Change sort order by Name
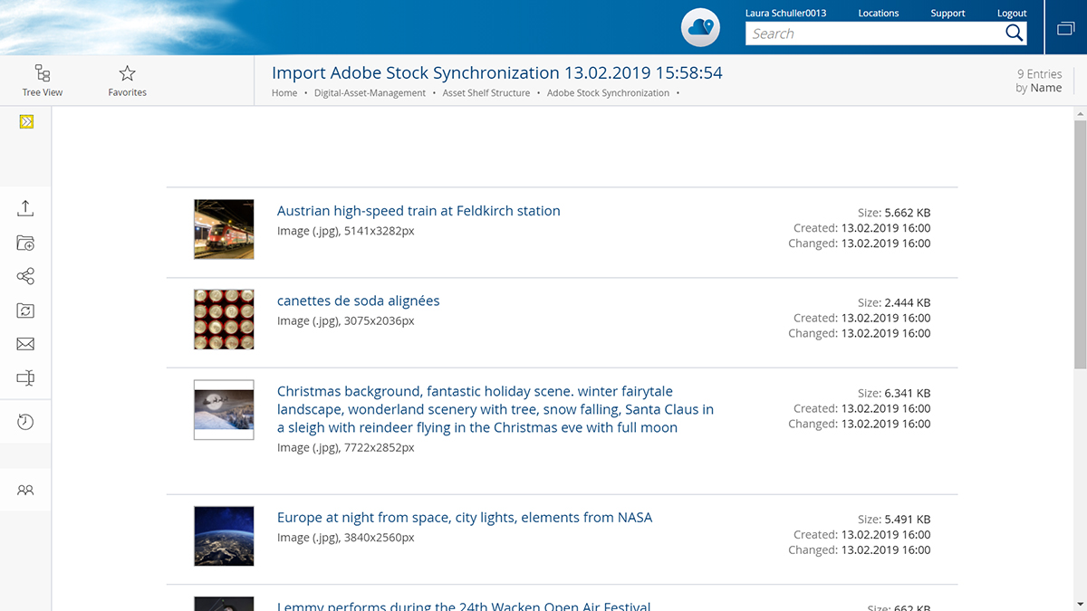The height and width of the screenshot is (611, 1087). coord(1045,88)
